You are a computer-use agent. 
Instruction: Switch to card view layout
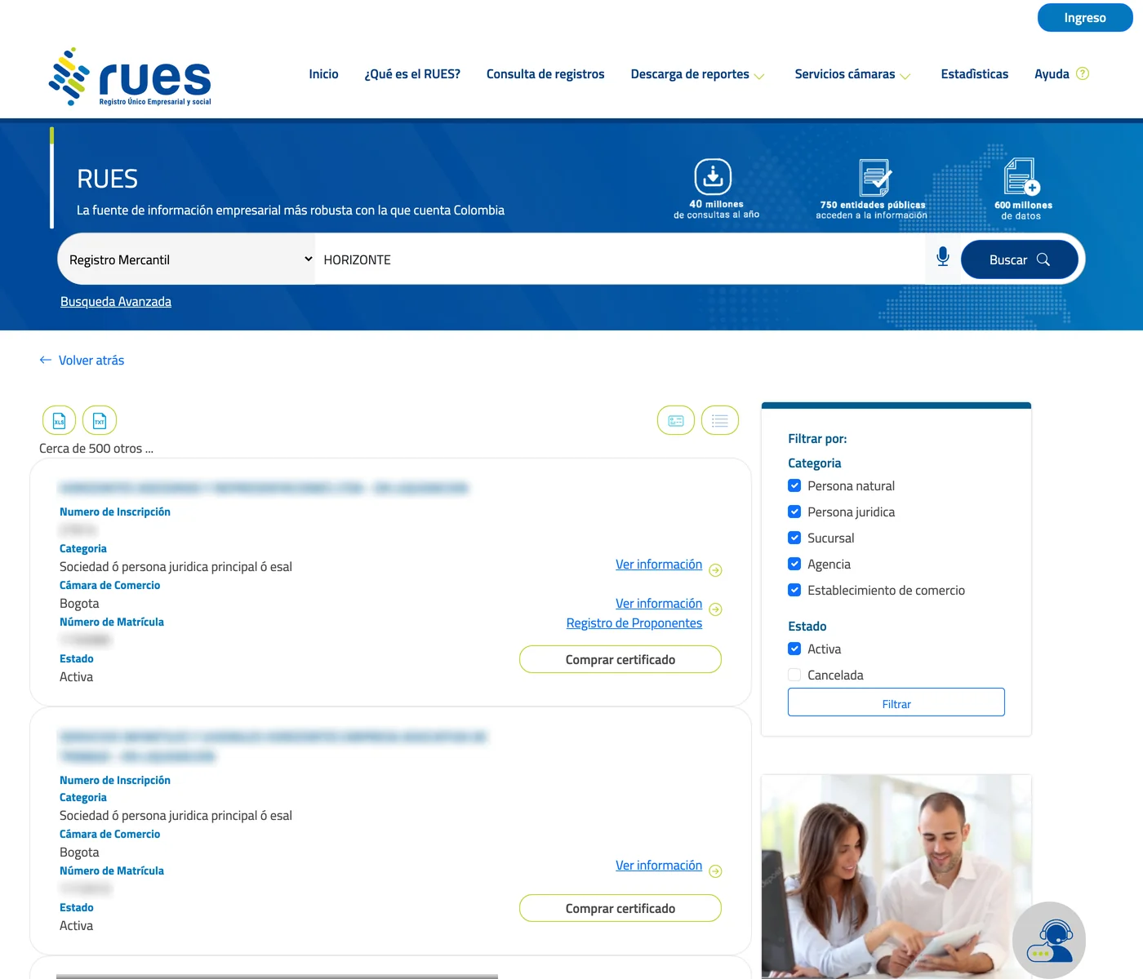(x=676, y=420)
